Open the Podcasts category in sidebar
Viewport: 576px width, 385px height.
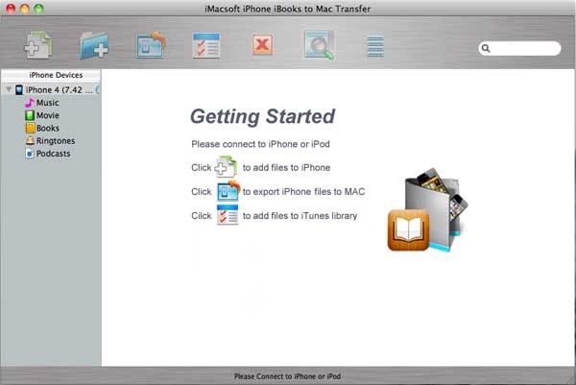[53, 154]
